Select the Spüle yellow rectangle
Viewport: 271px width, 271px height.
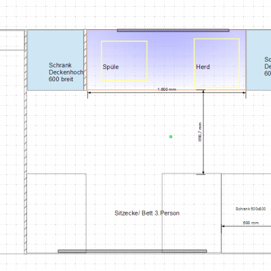[x=124, y=61]
